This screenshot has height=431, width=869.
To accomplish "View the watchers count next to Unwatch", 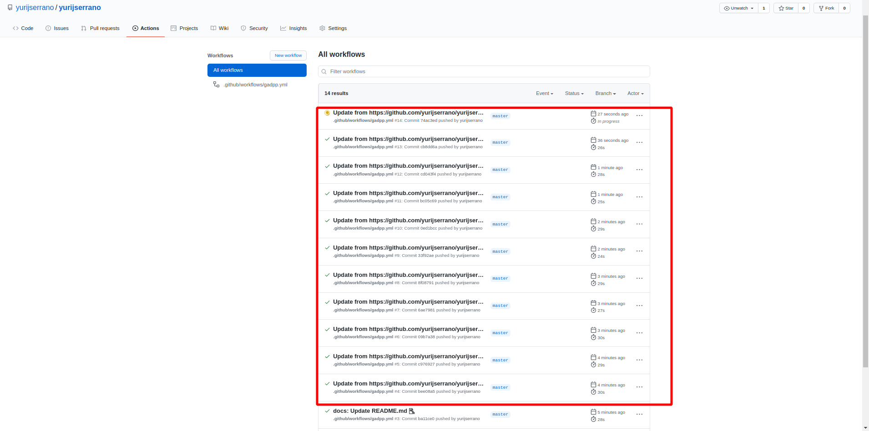I will tap(764, 8).
